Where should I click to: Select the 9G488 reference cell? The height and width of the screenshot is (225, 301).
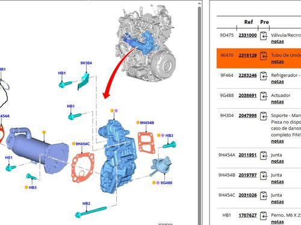[227, 95]
